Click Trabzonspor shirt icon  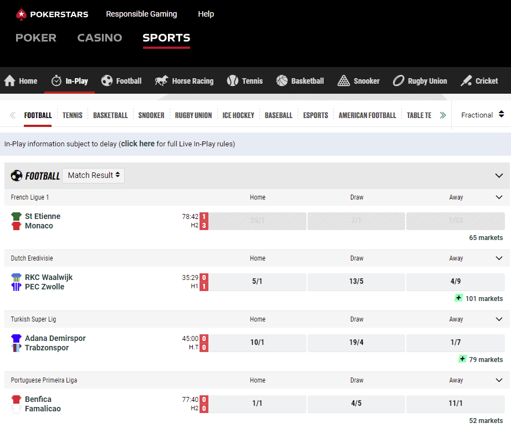click(16, 348)
